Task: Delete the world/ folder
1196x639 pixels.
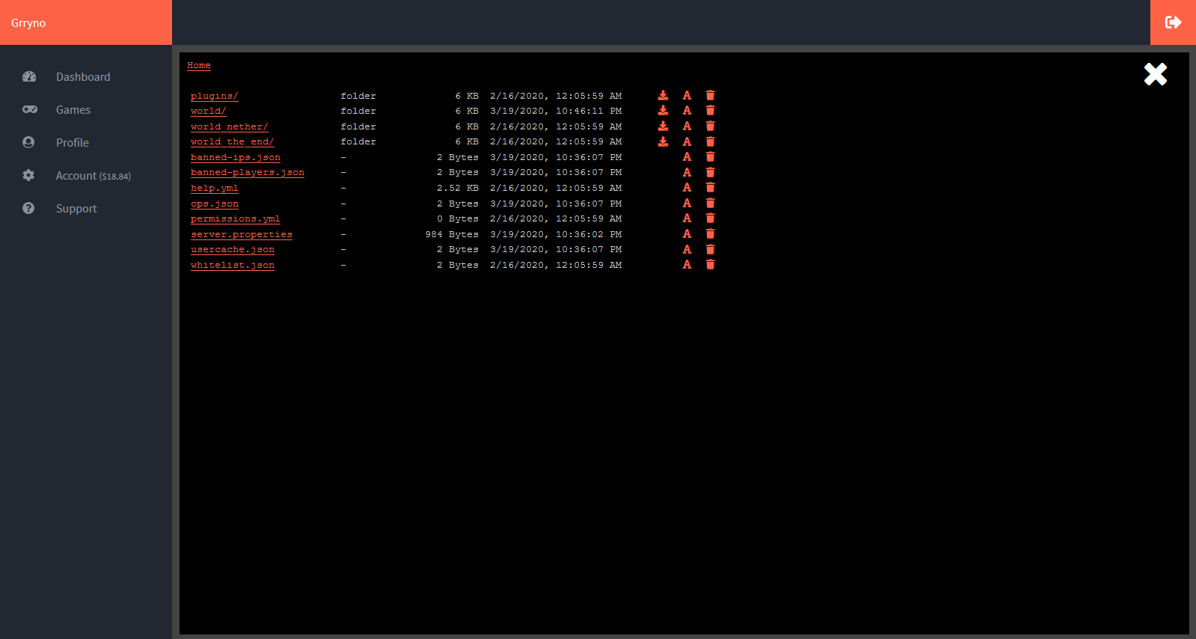Action: tap(711, 111)
